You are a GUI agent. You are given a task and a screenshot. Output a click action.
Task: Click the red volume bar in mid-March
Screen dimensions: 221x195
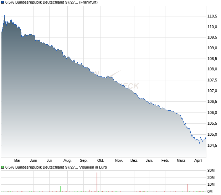point(187,188)
